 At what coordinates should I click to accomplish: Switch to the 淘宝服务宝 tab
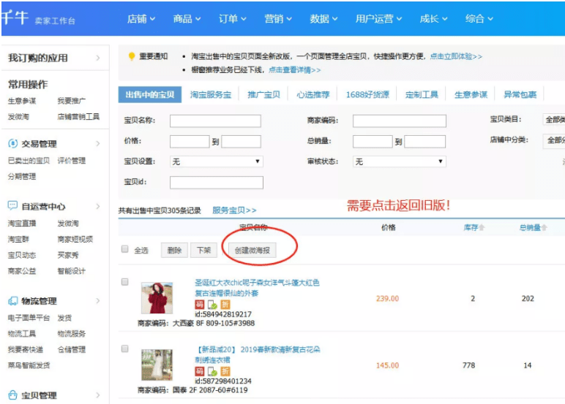pos(211,95)
